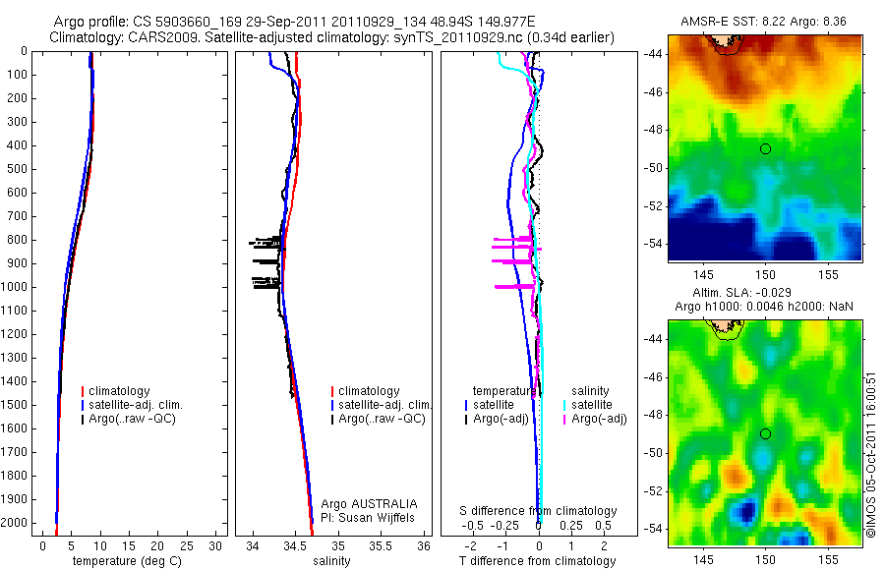
Task: Click S difference from climatology label
Action: 538,511
